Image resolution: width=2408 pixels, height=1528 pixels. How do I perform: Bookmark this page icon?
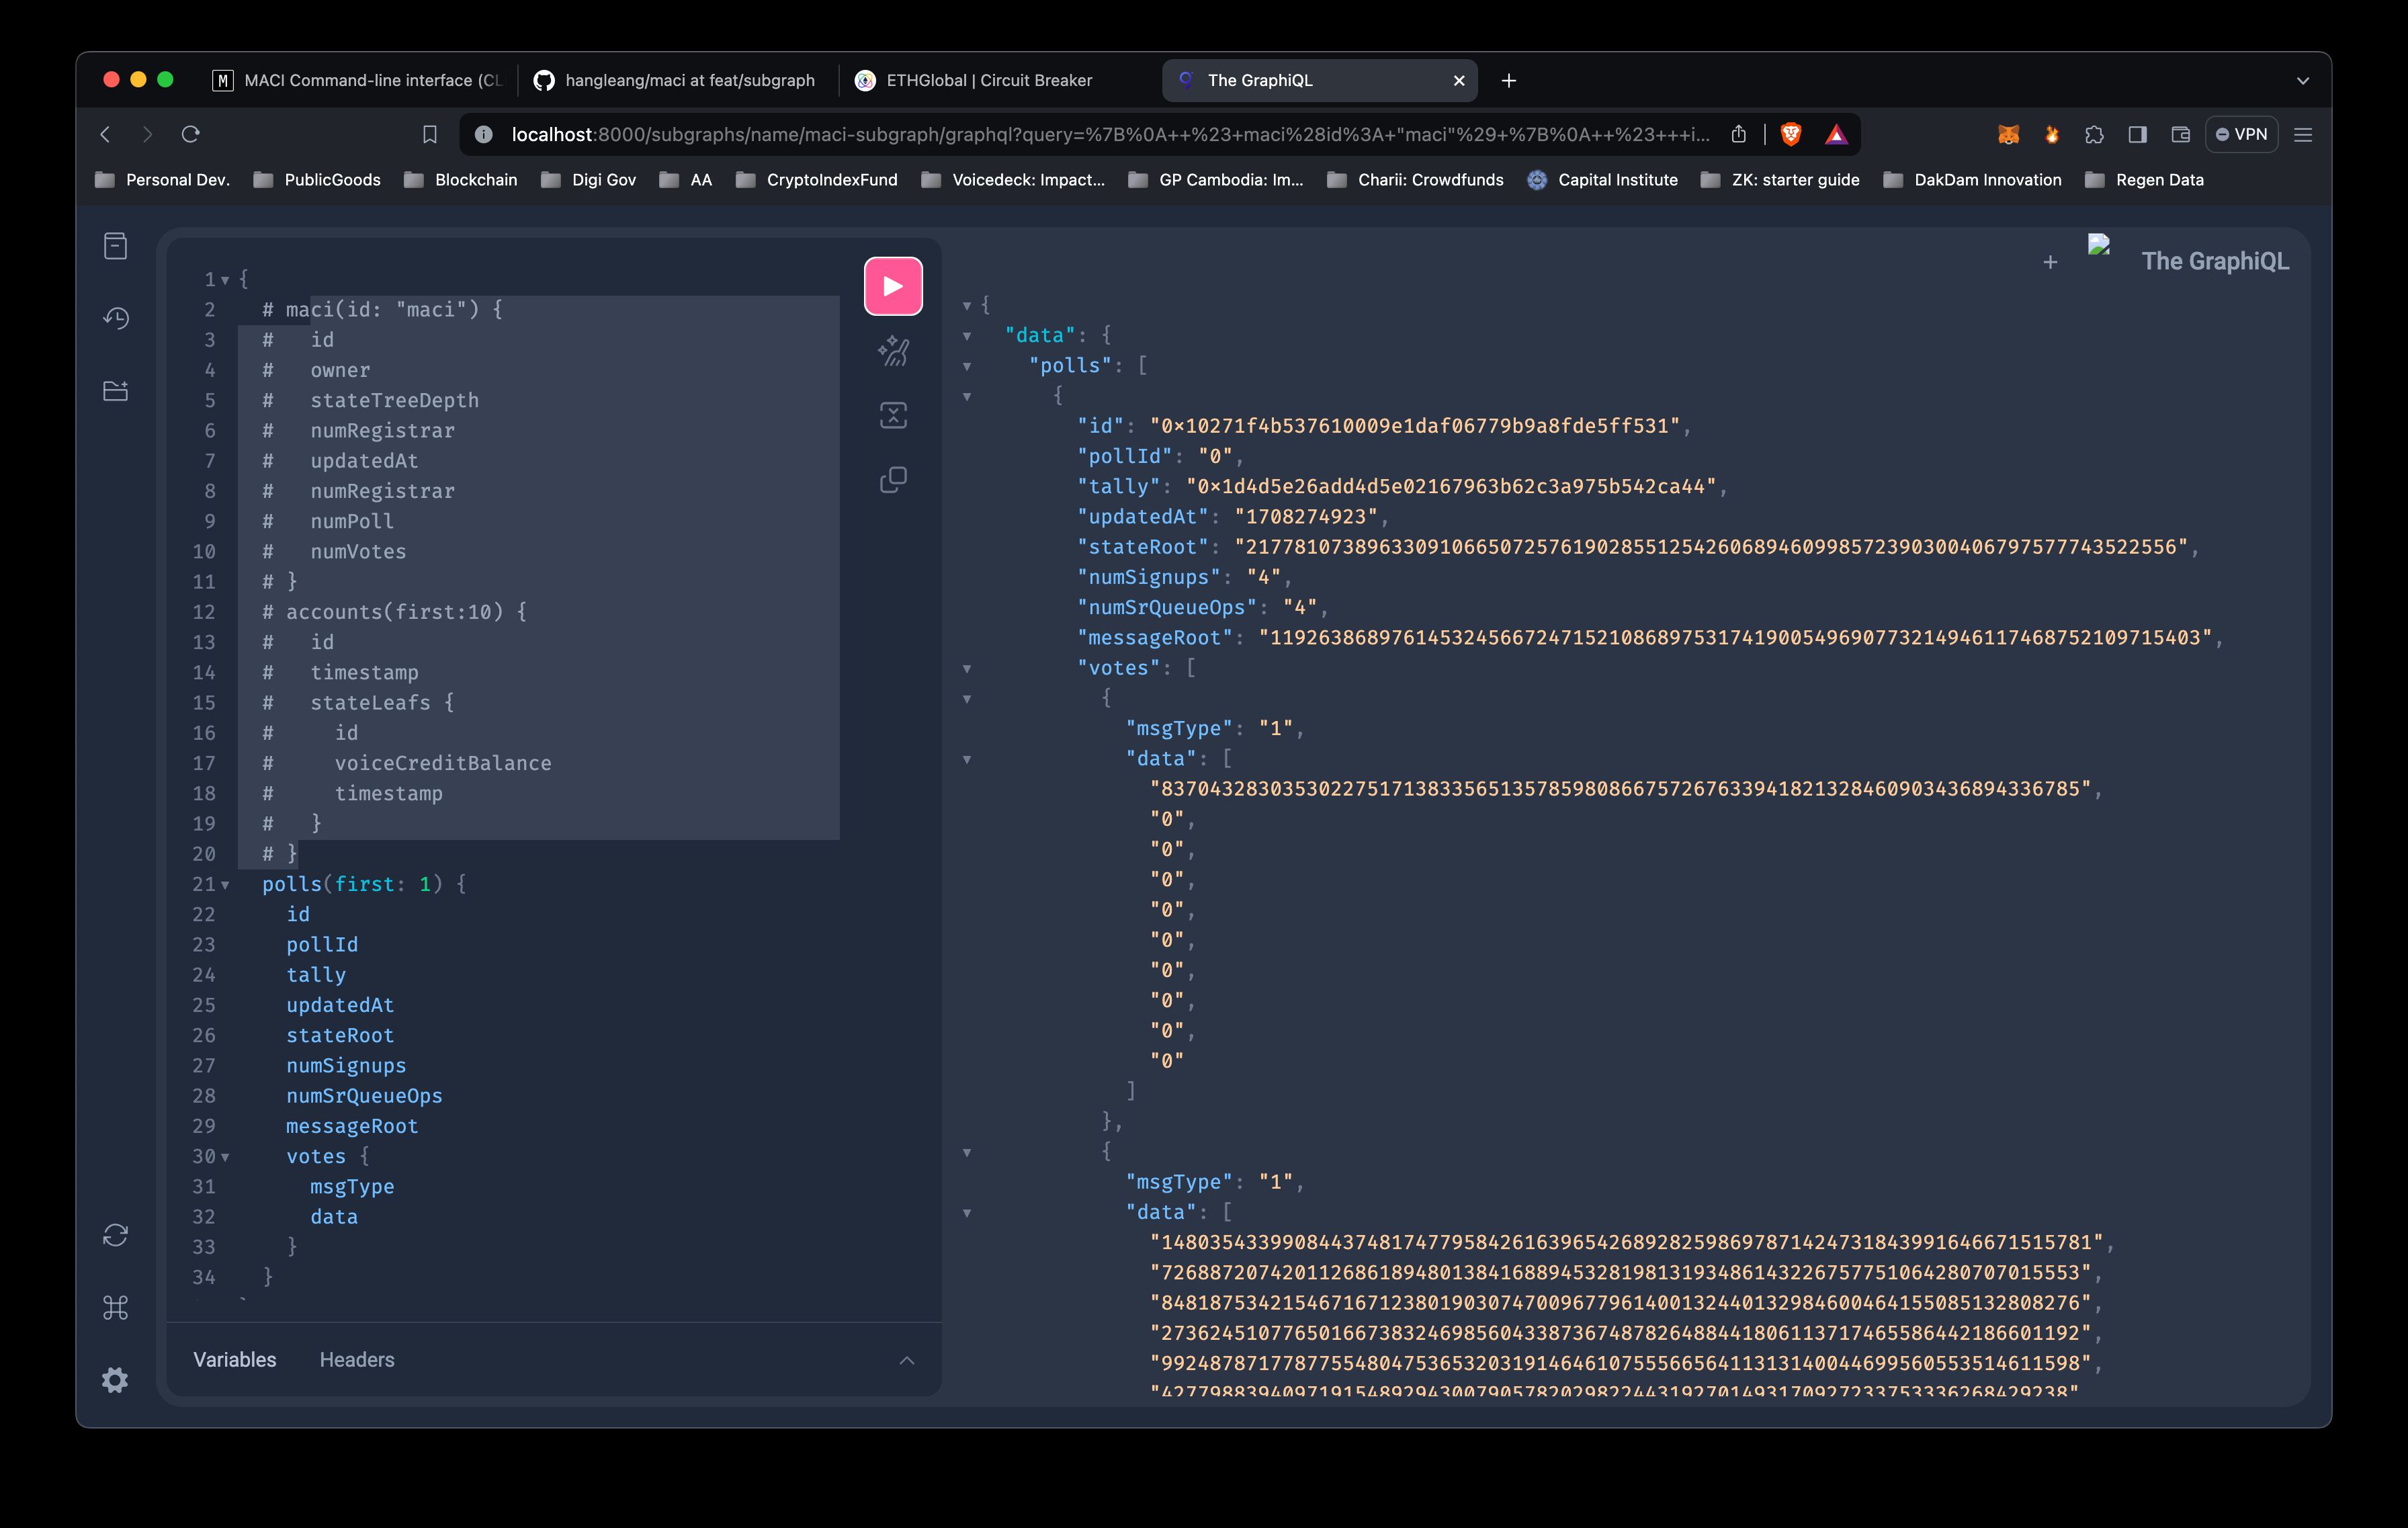point(430,134)
